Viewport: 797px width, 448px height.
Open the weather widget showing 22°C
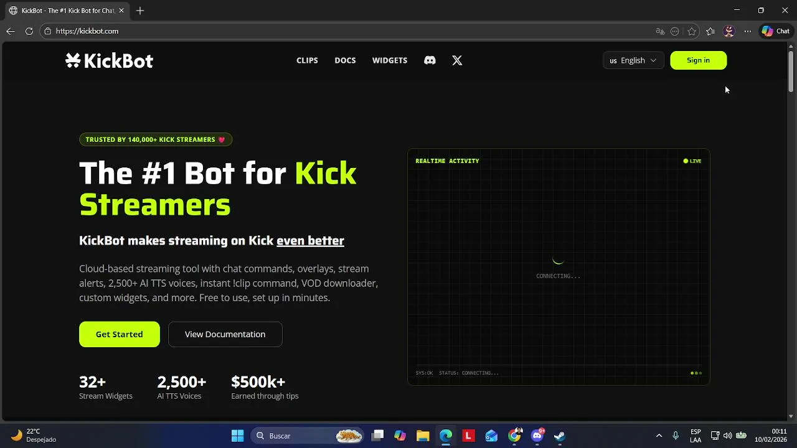click(34, 436)
